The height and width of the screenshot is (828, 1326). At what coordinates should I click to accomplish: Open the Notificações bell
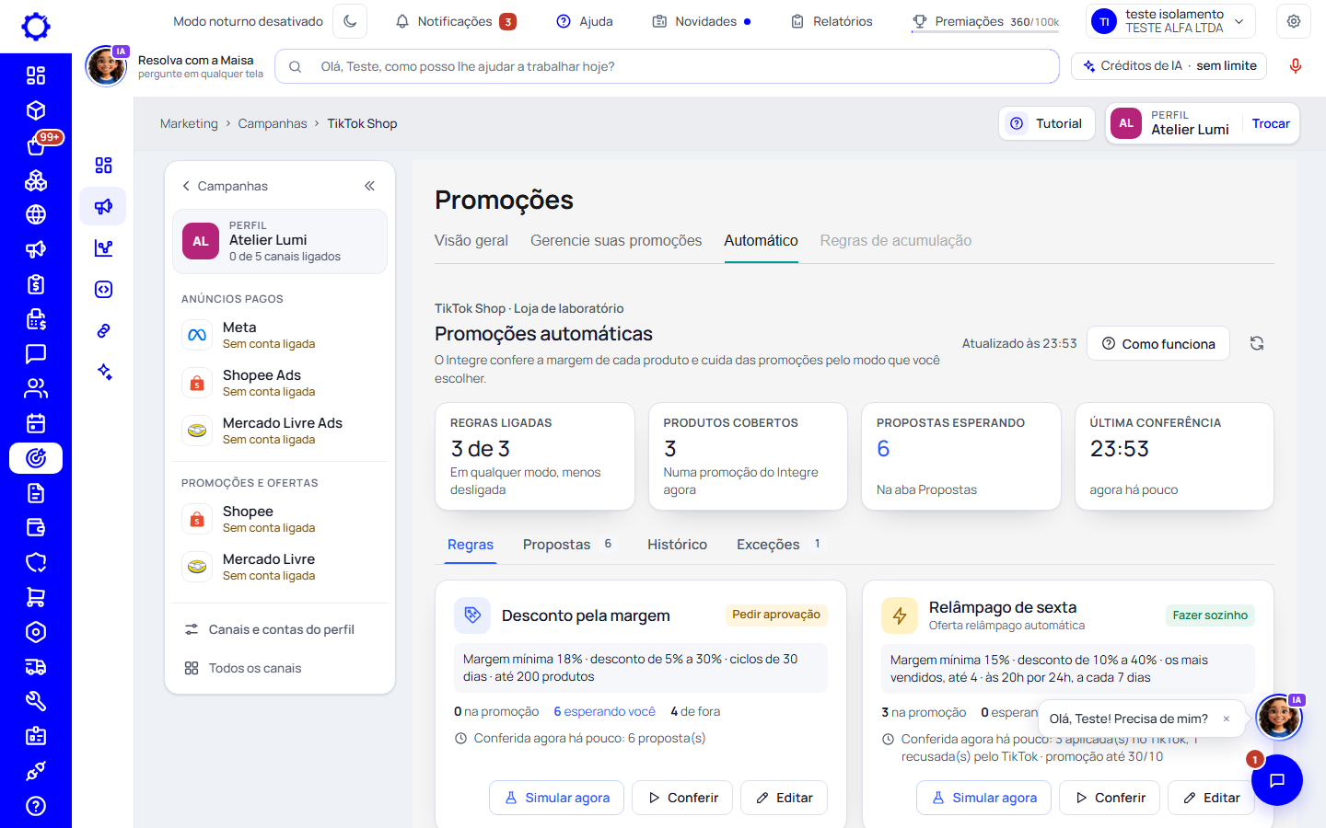point(455,21)
